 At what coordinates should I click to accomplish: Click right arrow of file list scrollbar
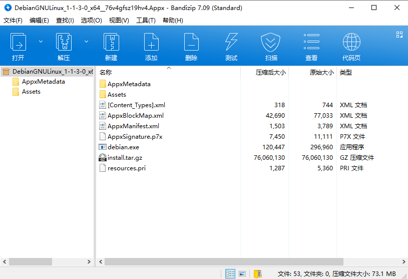pyautogui.click(x=403, y=261)
